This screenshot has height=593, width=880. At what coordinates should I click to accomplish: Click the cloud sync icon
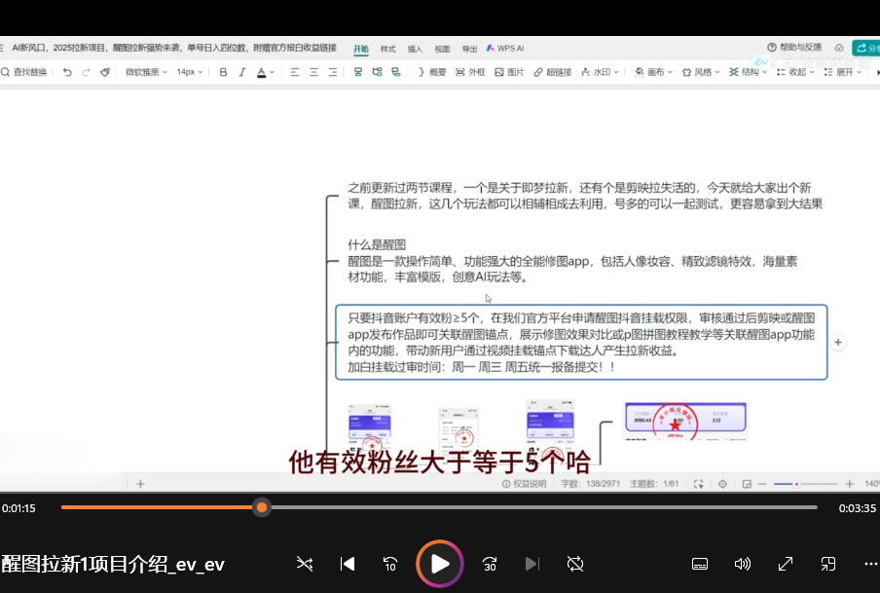[x=839, y=48]
